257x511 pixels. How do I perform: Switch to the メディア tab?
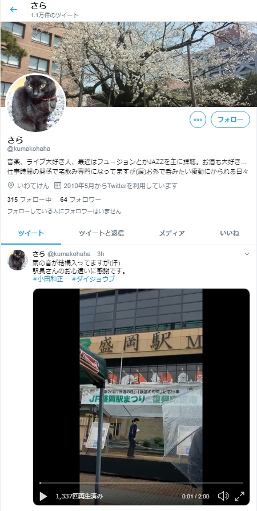pyautogui.click(x=172, y=233)
